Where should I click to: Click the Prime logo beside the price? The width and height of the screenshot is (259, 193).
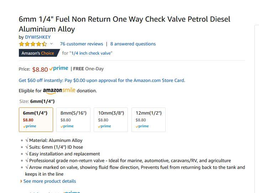tap(59, 68)
